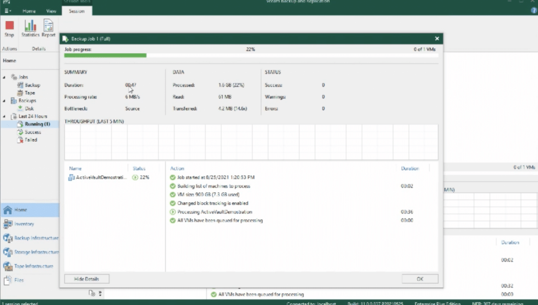Screen dimensions: 538x305
Task: Click the Throughput graph area in the dialog
Action: 251,142
